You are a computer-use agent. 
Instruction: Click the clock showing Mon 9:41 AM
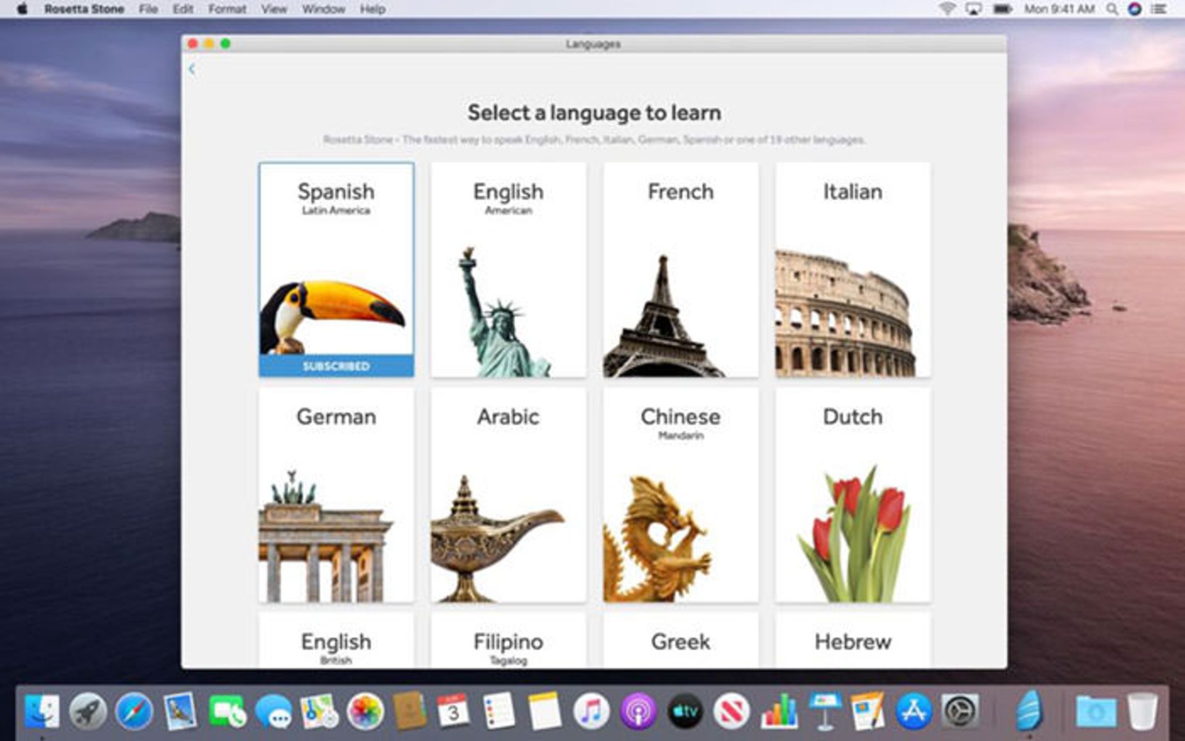[1059, 9]
